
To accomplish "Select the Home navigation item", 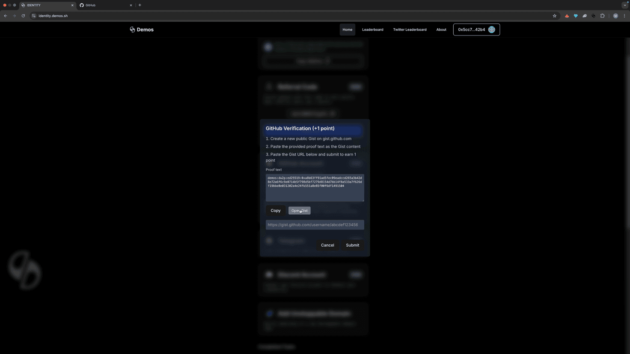I will [347, 29].
